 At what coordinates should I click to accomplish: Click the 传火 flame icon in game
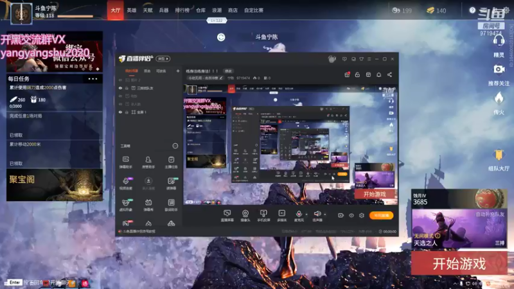click(x=499, y=98)
